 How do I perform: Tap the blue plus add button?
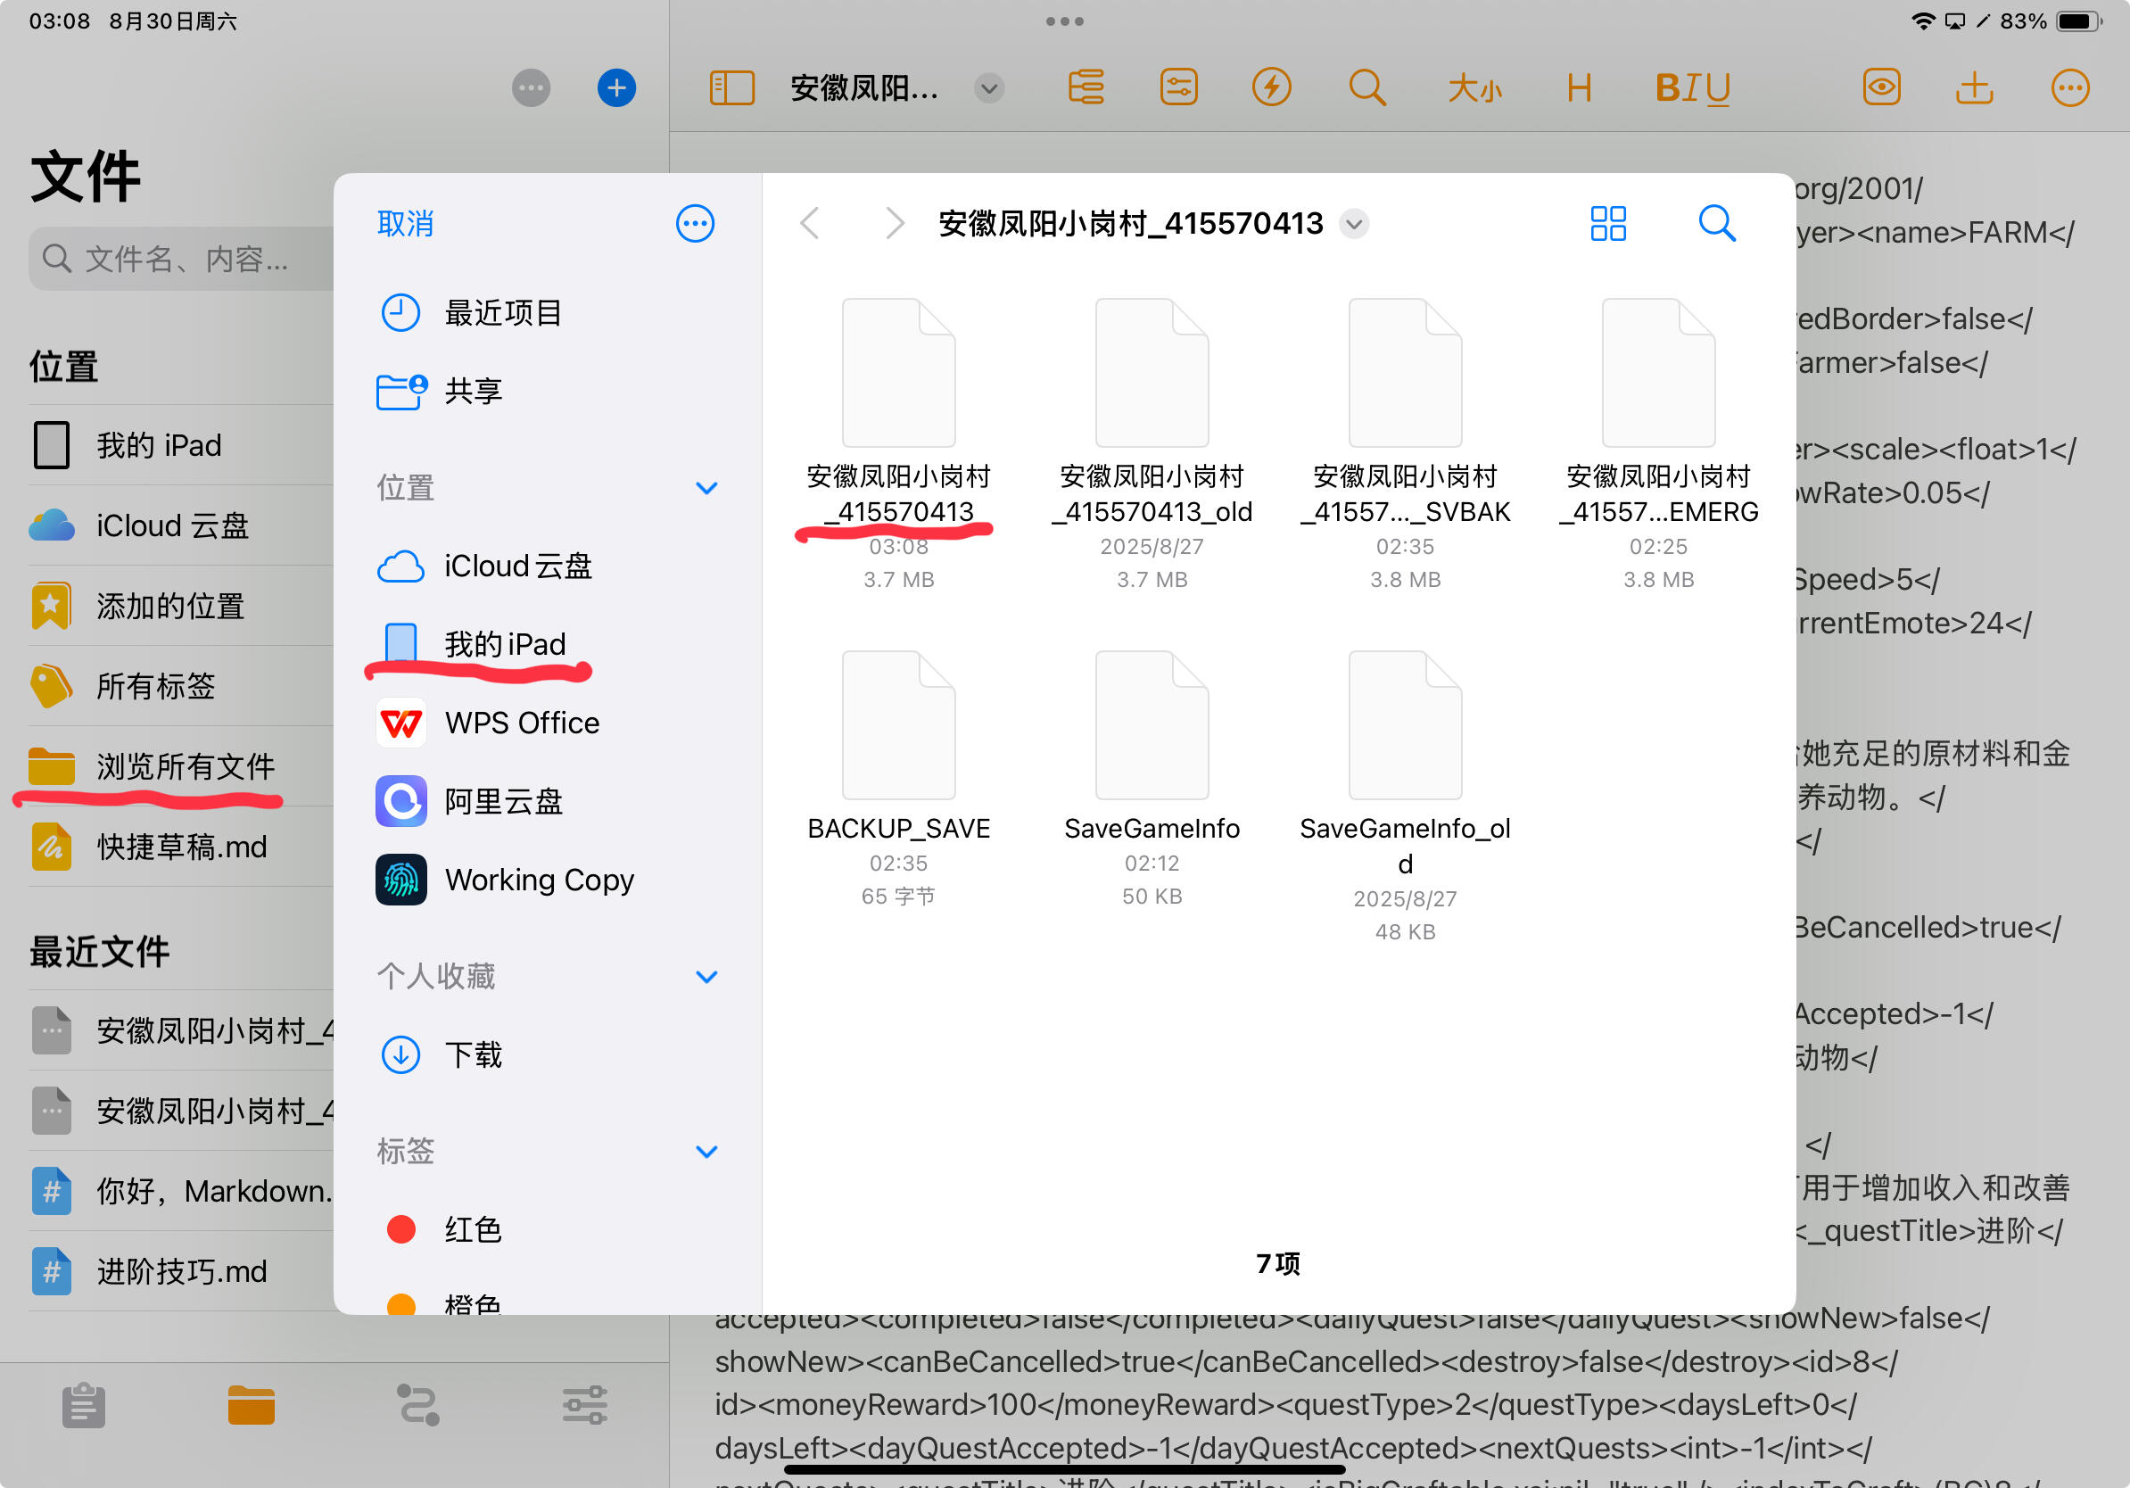[616, 88]
